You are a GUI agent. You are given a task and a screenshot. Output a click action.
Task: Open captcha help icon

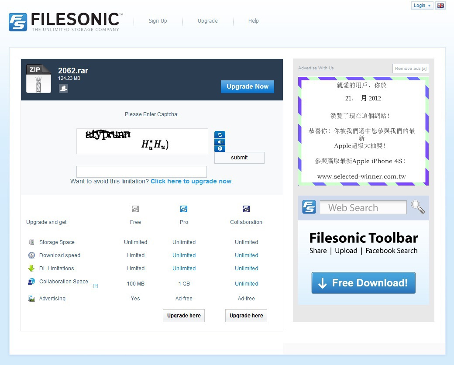tap(220, 148)
